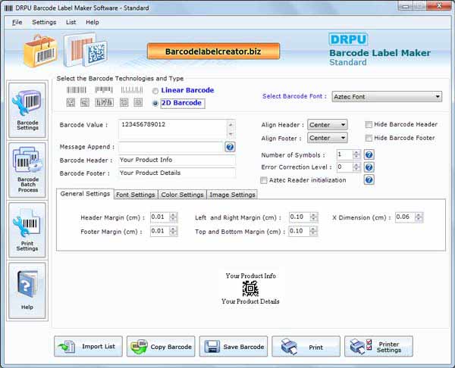The width and height of the screenshot is (455, 368).
Task: Click the first 2D barcode sample icon
Action: pos(71,102)
